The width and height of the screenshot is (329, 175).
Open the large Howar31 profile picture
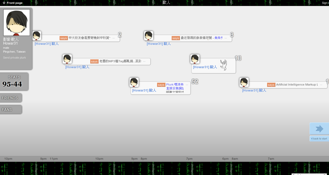click(17, 23)
